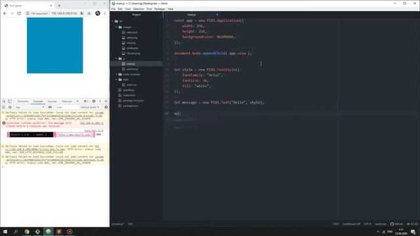Bookmark this page with the star icon
Screen dimensions: 420x236
[x=89, y=13]
